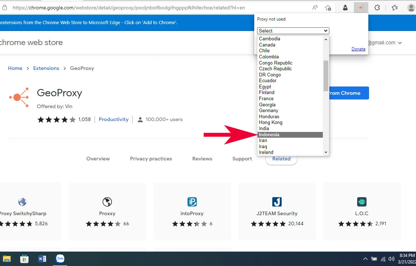Viewport: 416px width, 266px height.
Task: Show hidden system tray icons chevron
Action: point(365,259)
